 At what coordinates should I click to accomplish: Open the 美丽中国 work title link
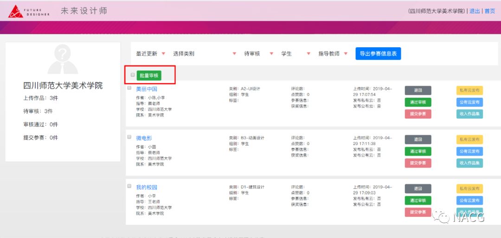tap(147, 89)
